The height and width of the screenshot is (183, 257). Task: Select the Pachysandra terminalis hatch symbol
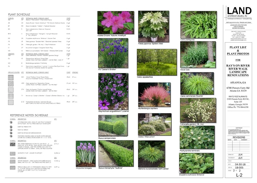pos(11,102)
